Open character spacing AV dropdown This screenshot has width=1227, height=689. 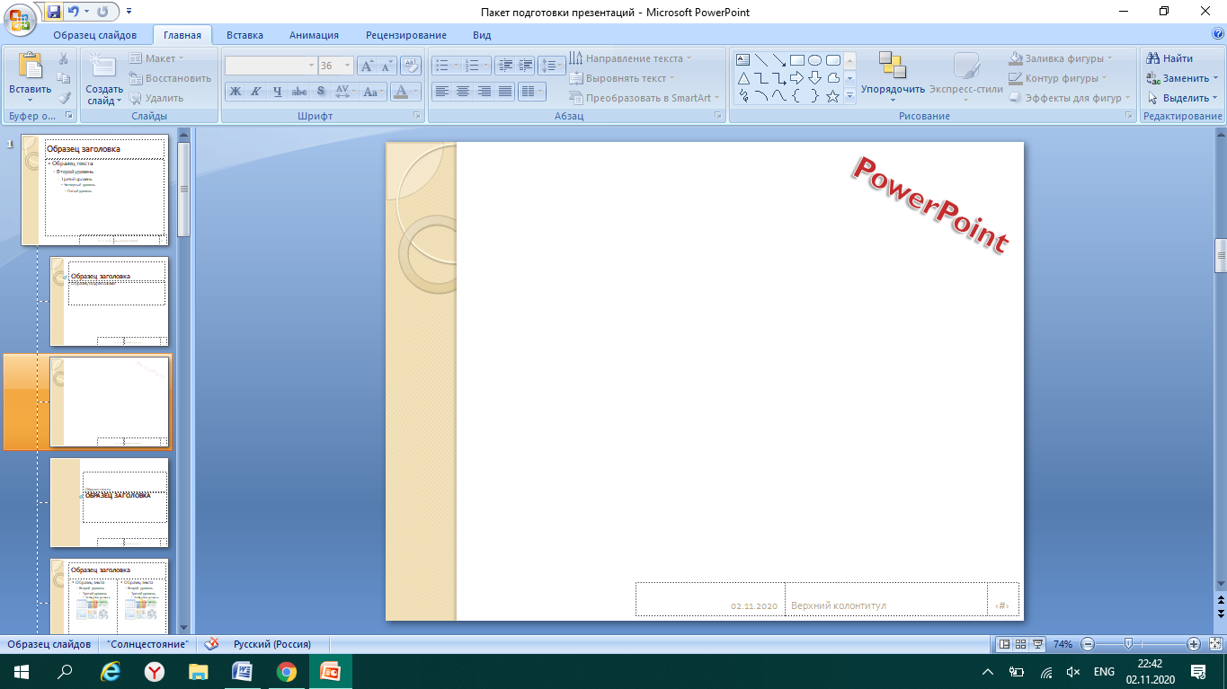(x=346, y=92)
